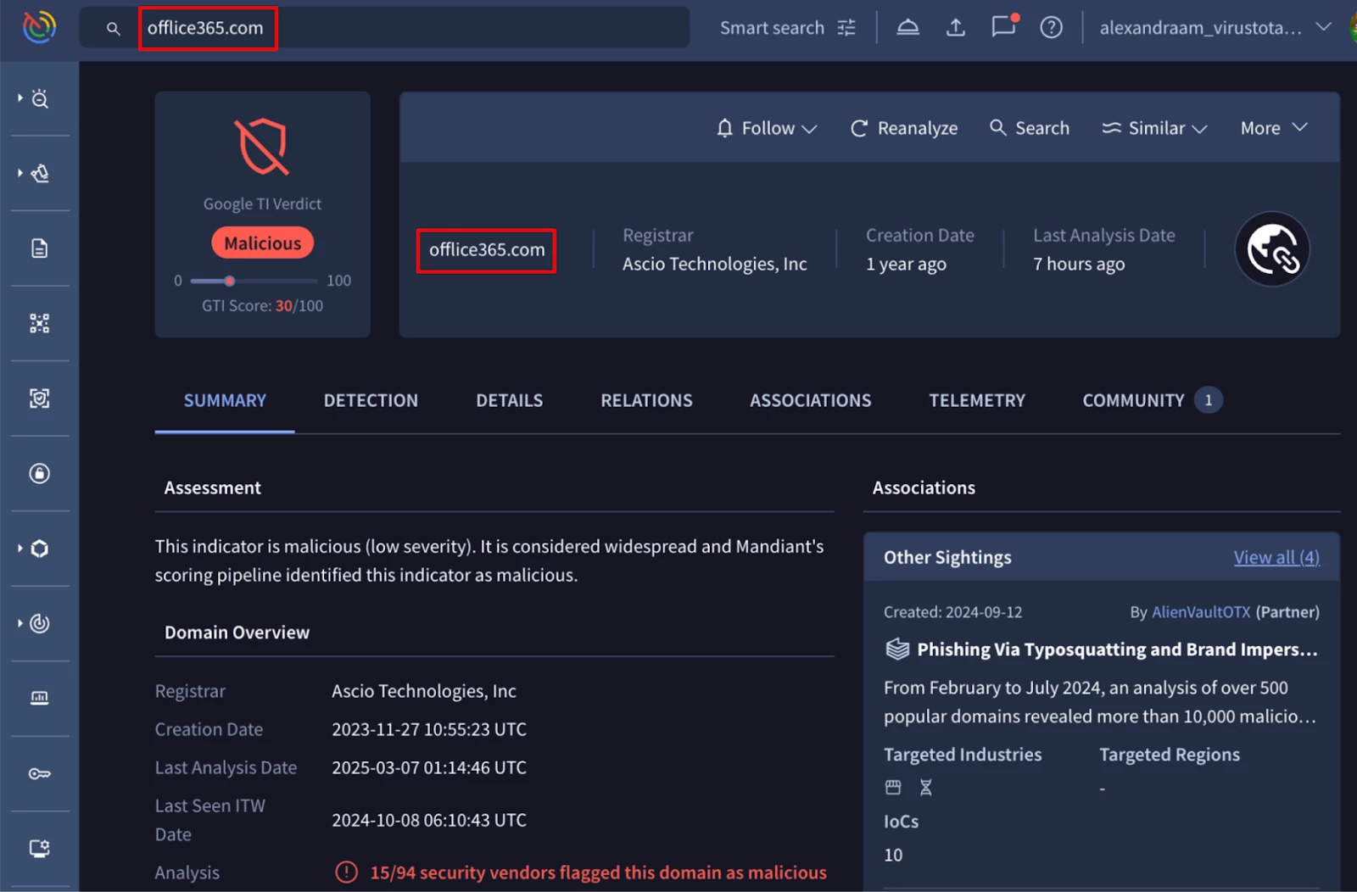Open the help question mark icon

1052,28
